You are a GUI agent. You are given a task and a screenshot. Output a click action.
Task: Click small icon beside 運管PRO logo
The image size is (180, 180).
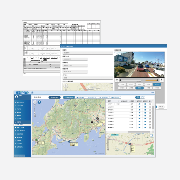pyautogui.click(x=32, y=93)
